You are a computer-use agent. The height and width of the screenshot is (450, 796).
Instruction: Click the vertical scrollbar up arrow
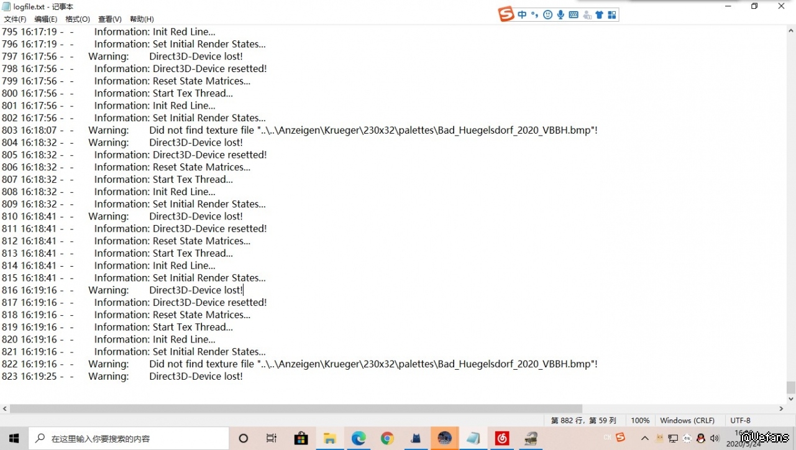point(791,30)
